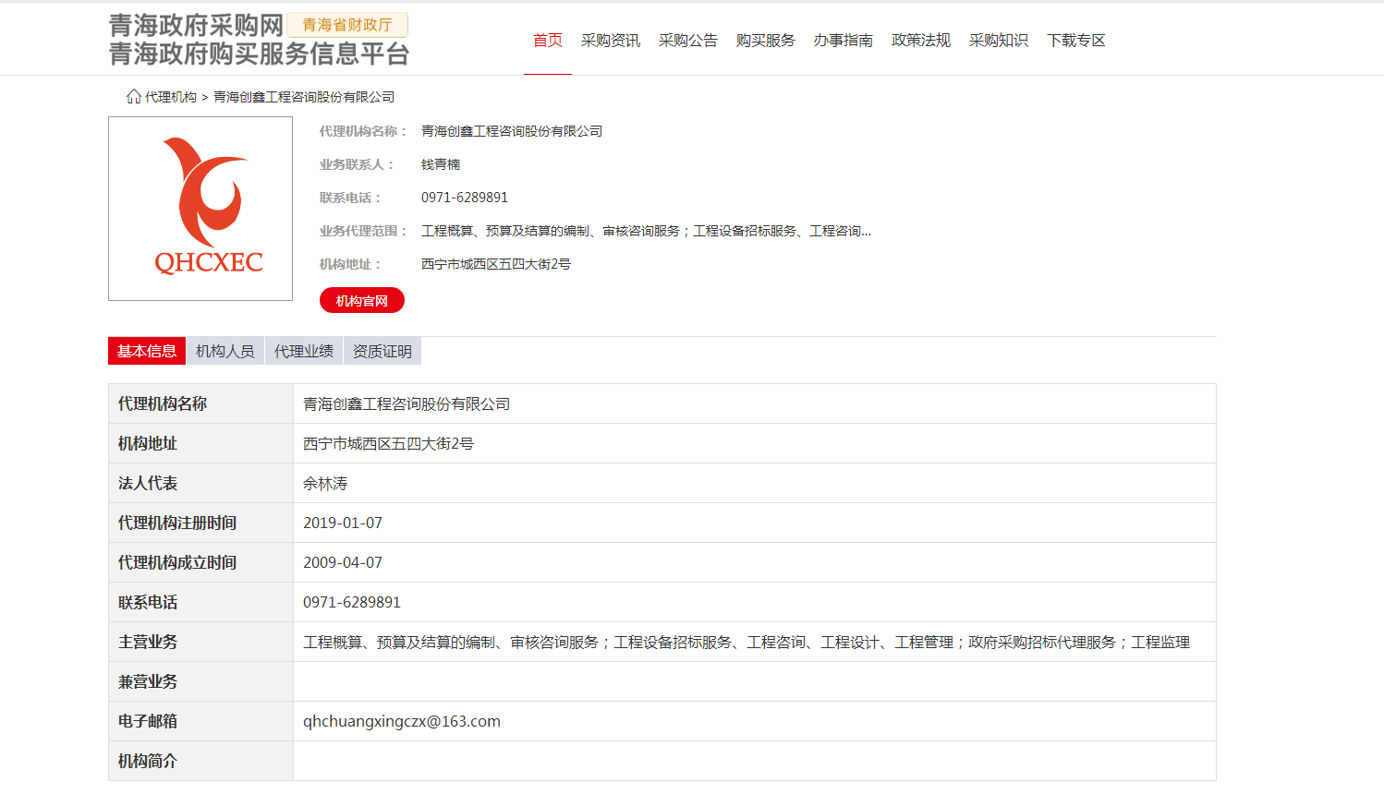Click the QHCXEC company logo image
Viewport: 1384px width, 794px height.
pos(200,209)
